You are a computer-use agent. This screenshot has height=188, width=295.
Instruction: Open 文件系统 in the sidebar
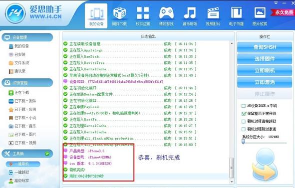19,63
